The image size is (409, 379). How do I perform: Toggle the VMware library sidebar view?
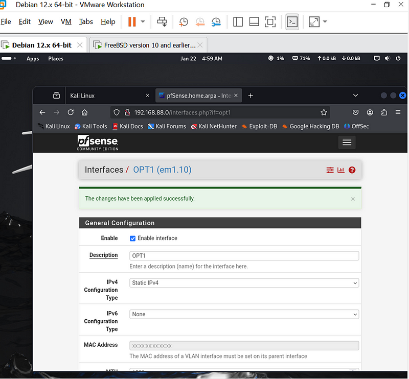tap(238, 22)
